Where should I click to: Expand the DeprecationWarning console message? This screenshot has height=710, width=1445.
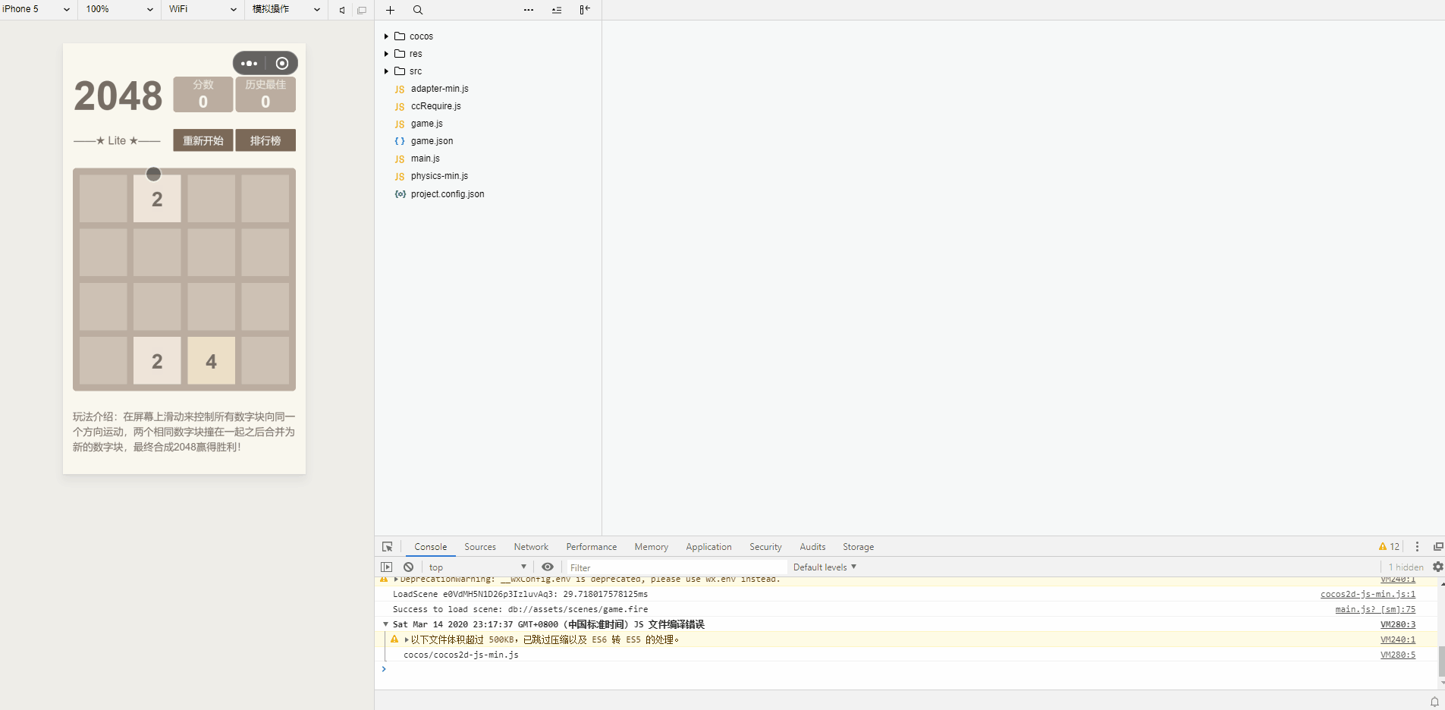pyautogui.click(x=396, y=580)
